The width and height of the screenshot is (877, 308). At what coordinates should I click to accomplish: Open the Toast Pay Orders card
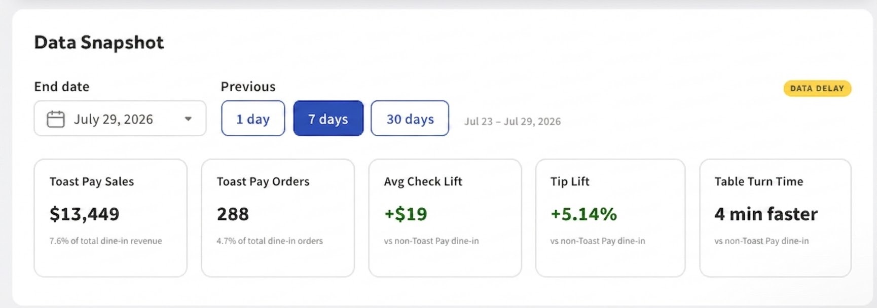click(x=278, y=218)
